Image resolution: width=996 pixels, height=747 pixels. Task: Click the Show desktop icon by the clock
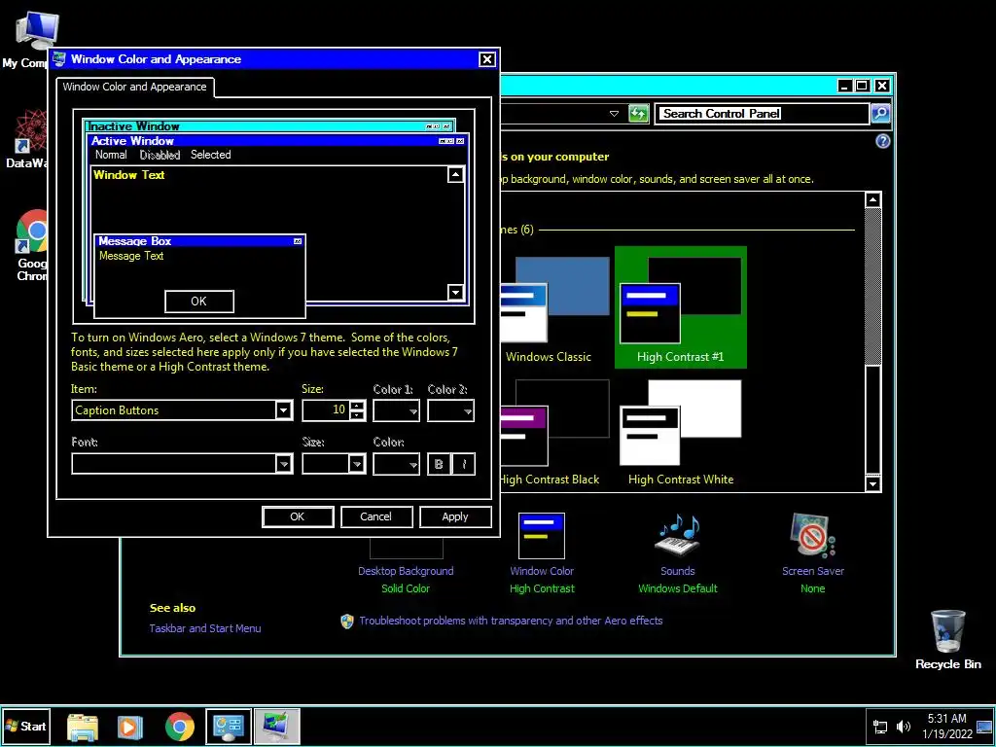984,727
